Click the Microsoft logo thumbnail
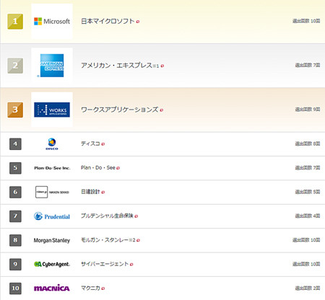325x300 pixels. tap(52, 22)
